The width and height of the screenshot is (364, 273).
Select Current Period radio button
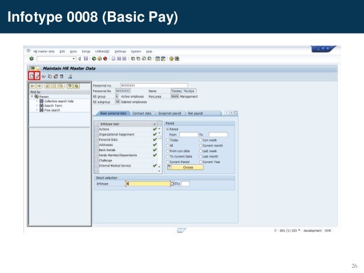168,162
